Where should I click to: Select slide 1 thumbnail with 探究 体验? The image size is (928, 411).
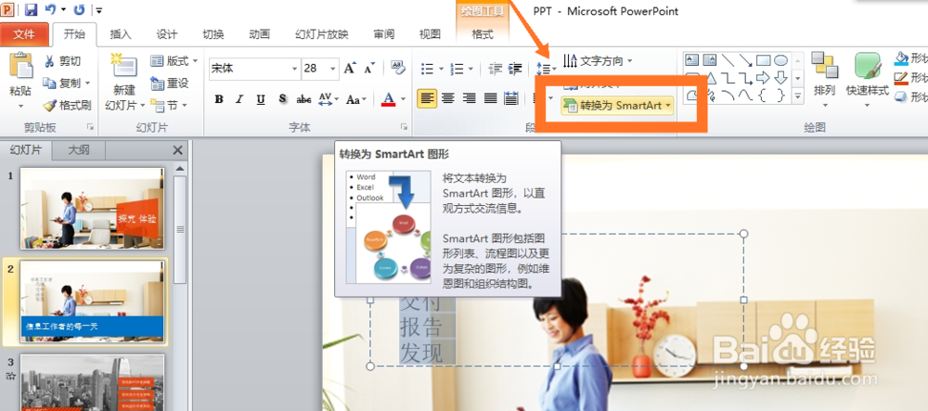[x=92, y=208]
